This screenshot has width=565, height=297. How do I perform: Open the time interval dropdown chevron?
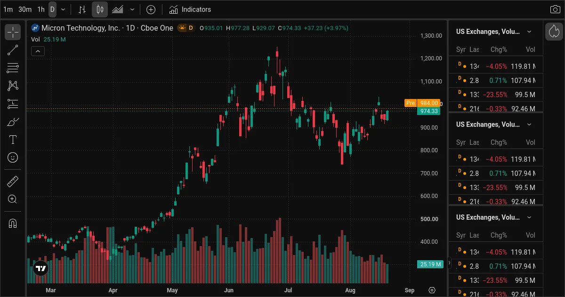(x=63, y=9)
